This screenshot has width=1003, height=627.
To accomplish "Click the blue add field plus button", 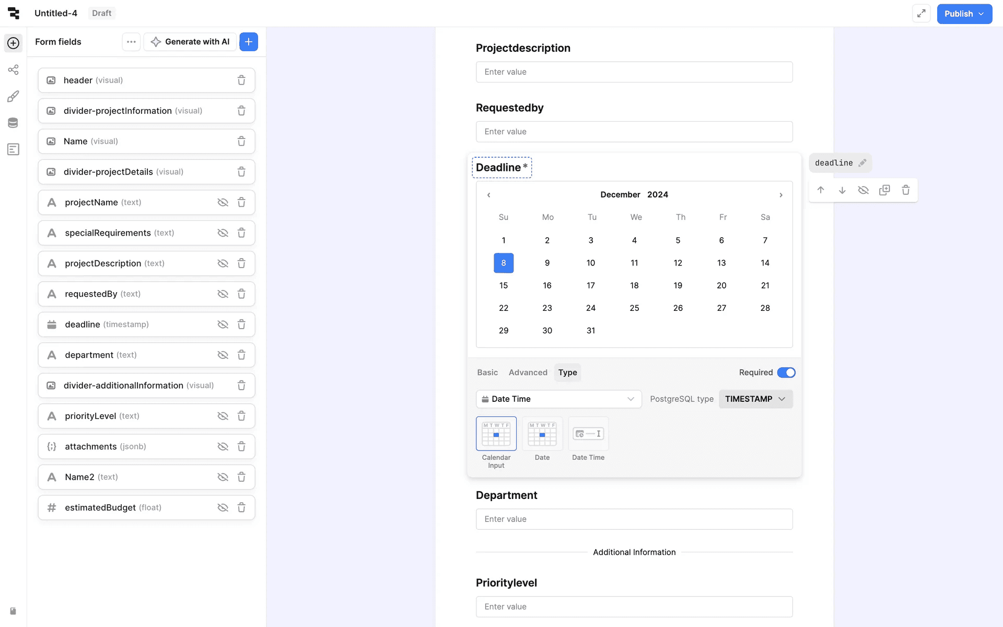I will pos(249,42).
